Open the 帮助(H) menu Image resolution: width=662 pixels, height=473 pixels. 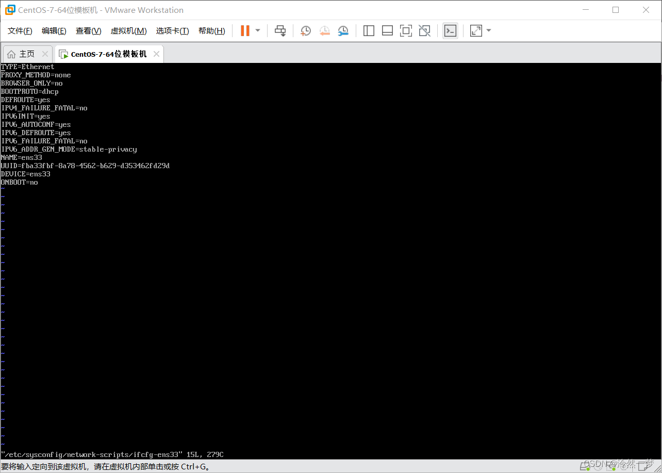(x=212, y=31)
